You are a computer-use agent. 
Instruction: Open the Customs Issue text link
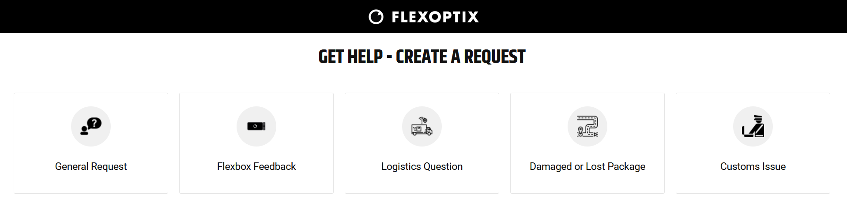753,166
